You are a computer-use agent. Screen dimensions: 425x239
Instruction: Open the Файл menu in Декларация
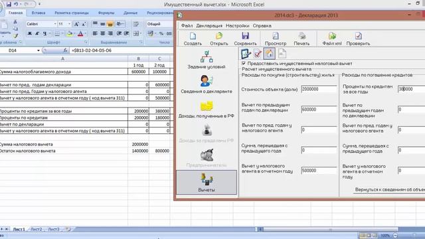coord(187,26)
